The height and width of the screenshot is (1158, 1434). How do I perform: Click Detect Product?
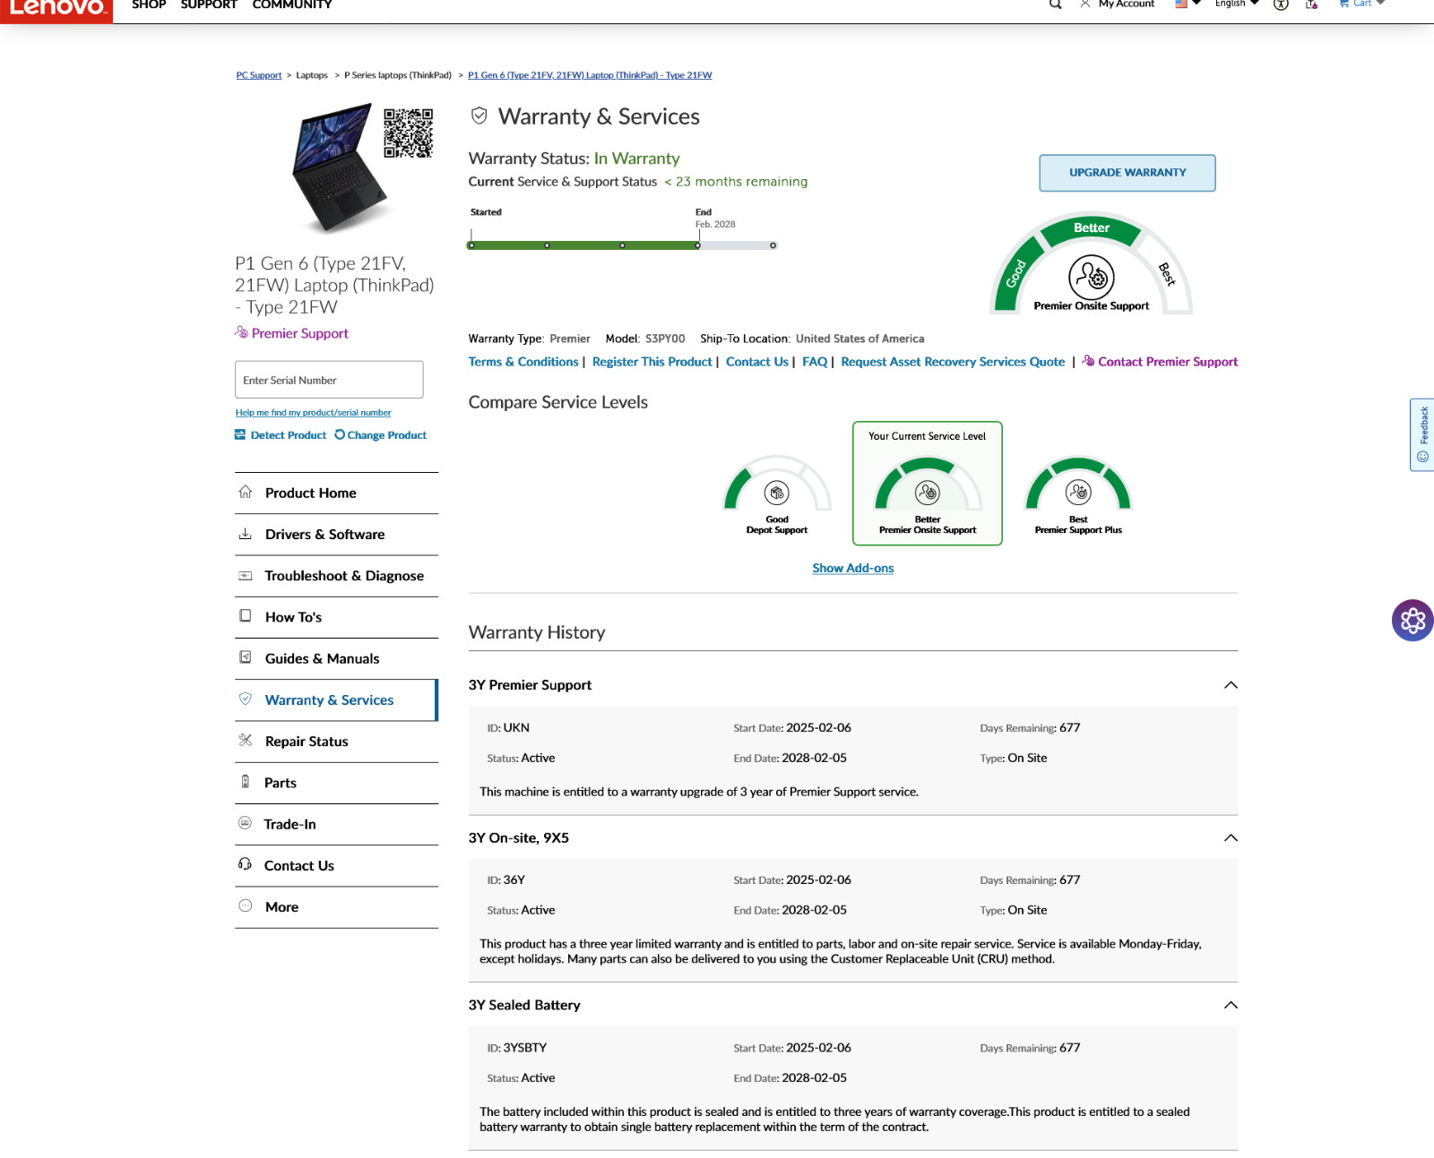[x=281, y=435]
